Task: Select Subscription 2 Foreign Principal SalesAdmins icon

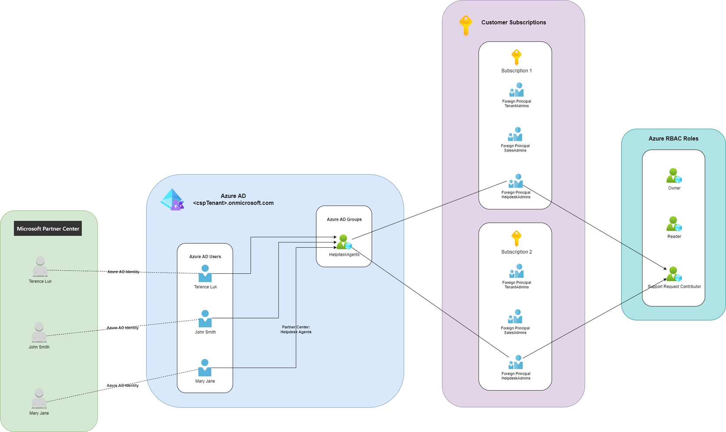Action: tap(515, 316)
